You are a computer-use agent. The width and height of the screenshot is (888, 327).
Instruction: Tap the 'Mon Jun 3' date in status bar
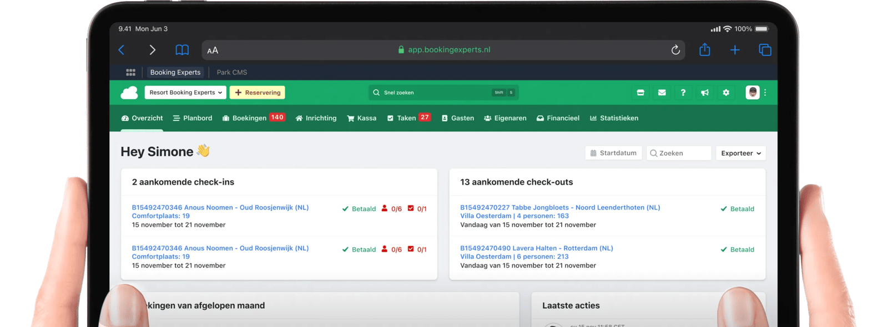[x=152, y=29]
